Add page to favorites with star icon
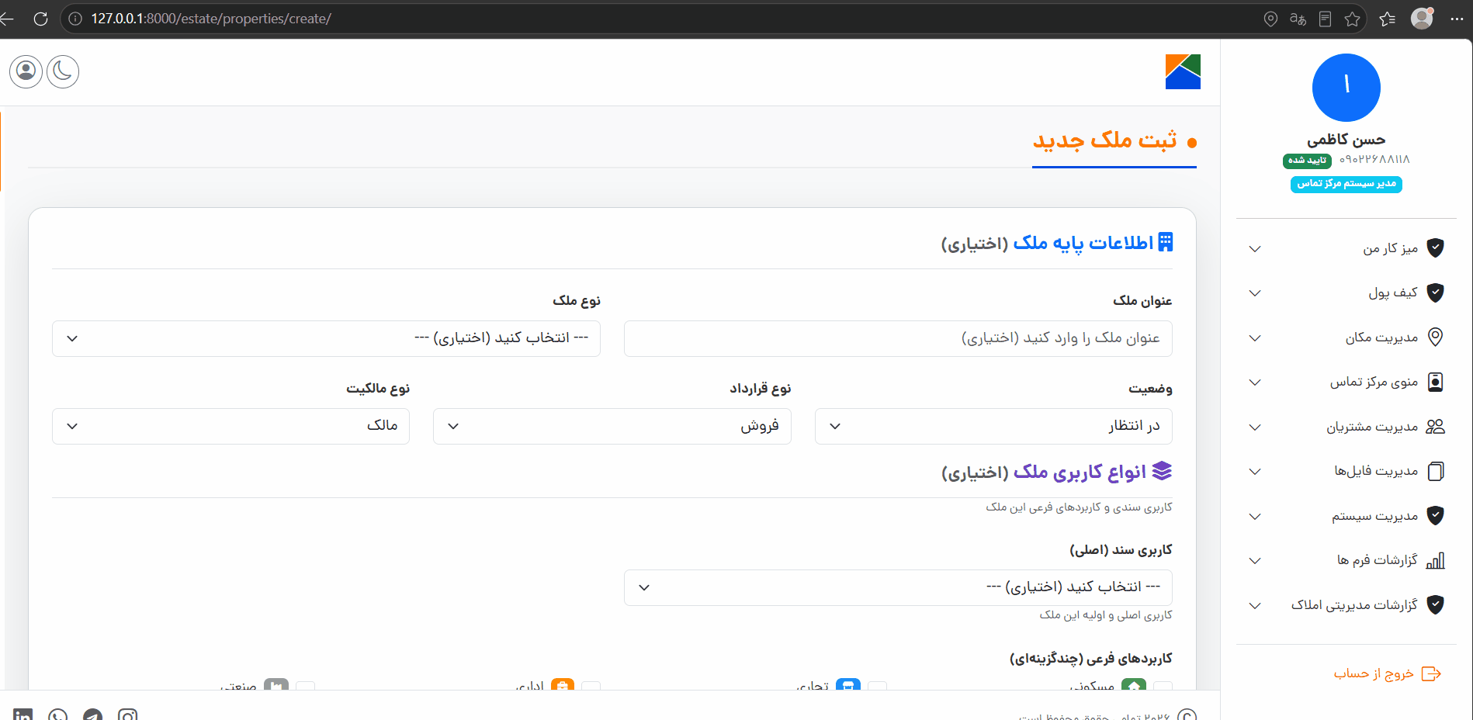This screenshot has width=1473, height=720. (1352, 19)
